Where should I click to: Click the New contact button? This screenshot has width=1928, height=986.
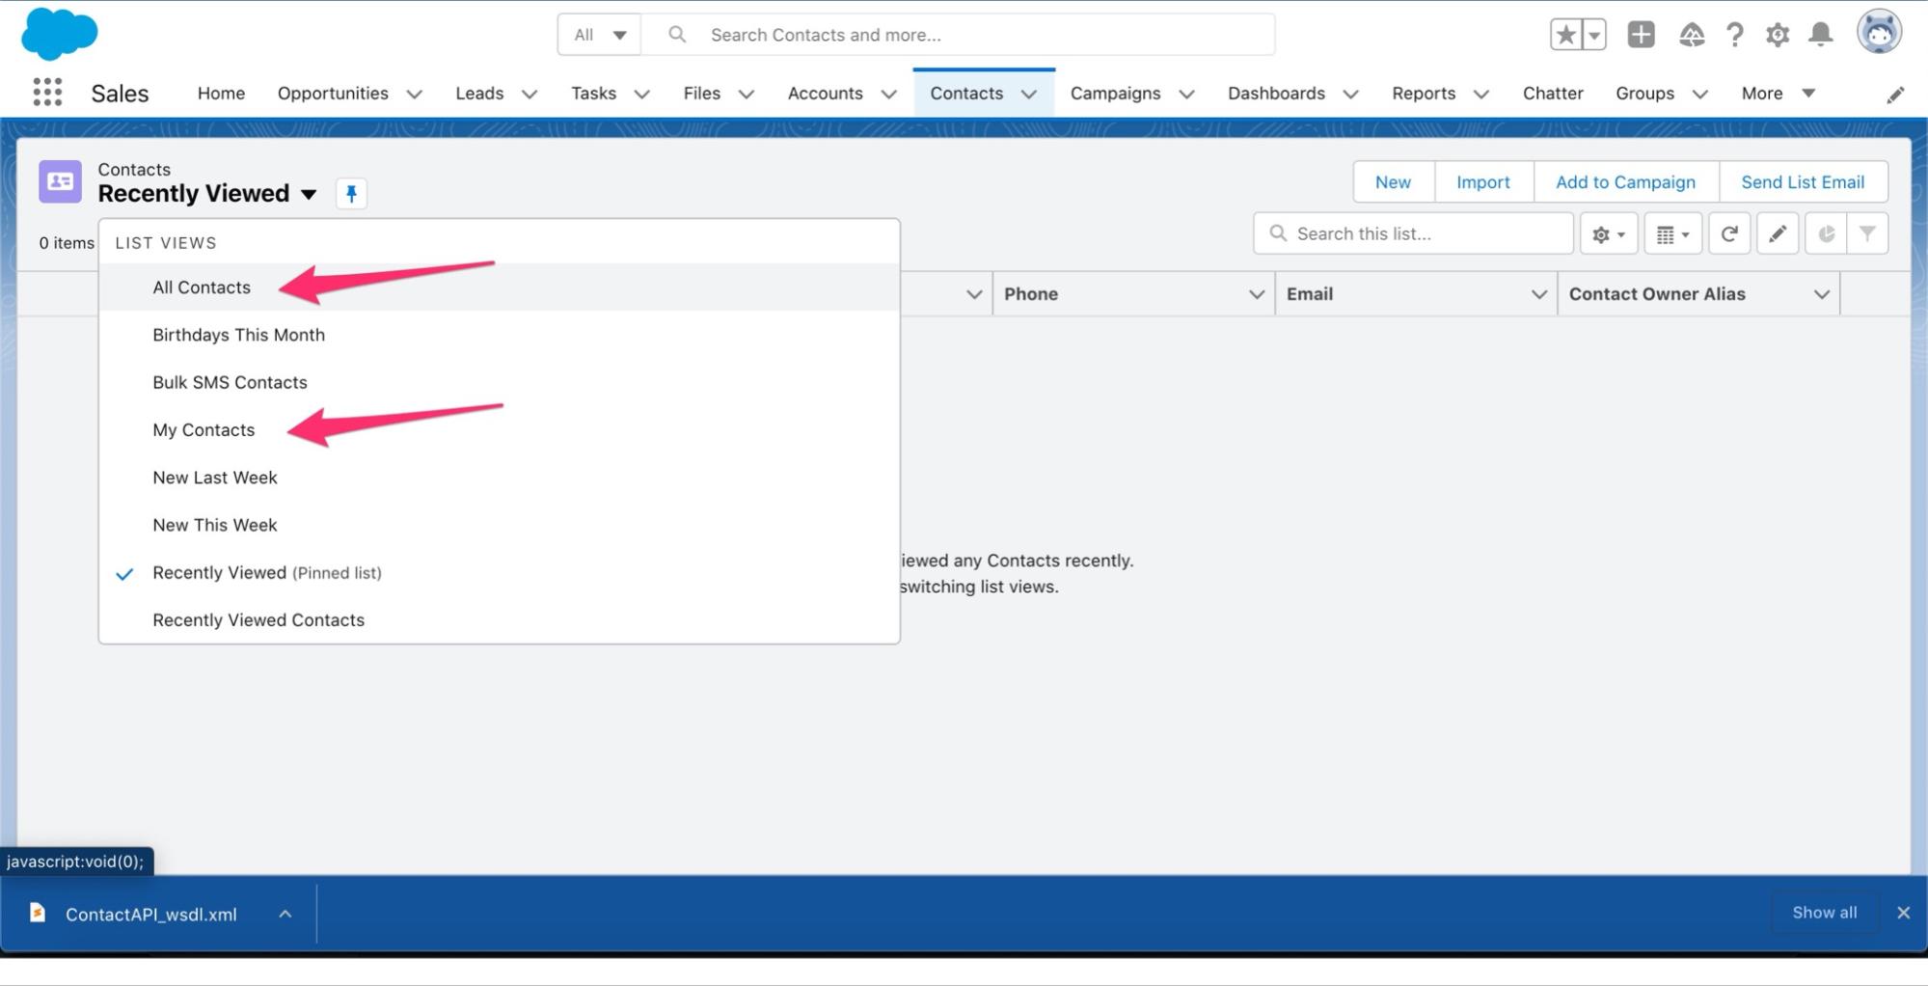1393,182
